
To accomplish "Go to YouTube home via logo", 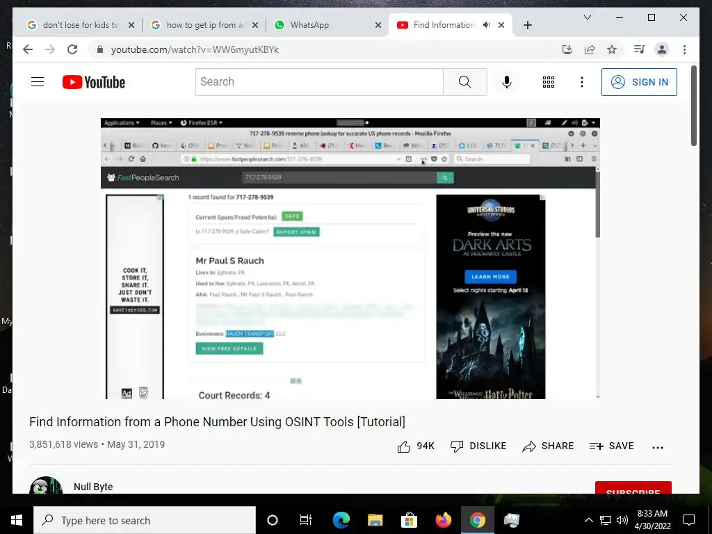I will pyautogui.click(x=94, y=82).
